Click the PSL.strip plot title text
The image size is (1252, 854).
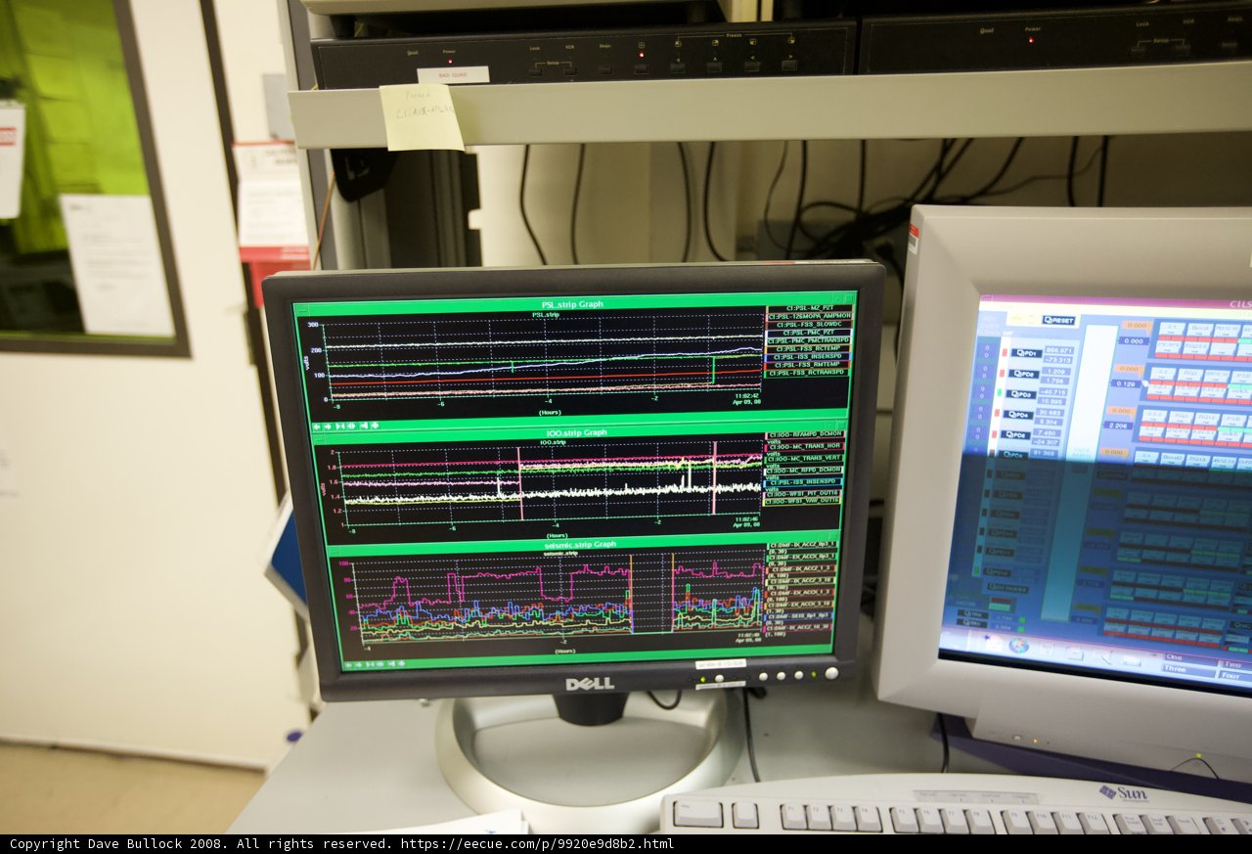[x=547, y=315]
